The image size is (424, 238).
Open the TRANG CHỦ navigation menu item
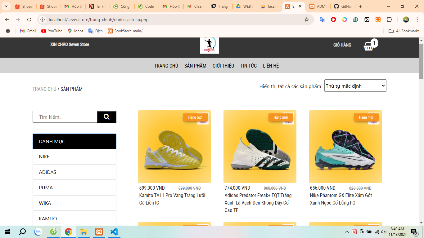coord(166,66)
